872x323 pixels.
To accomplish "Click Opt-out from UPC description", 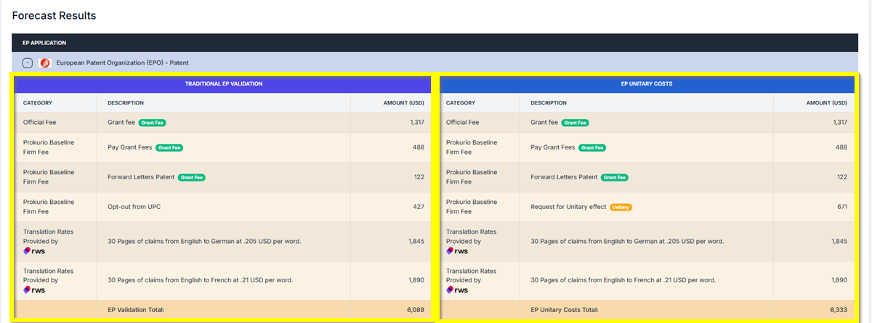I will pos(134,207).
